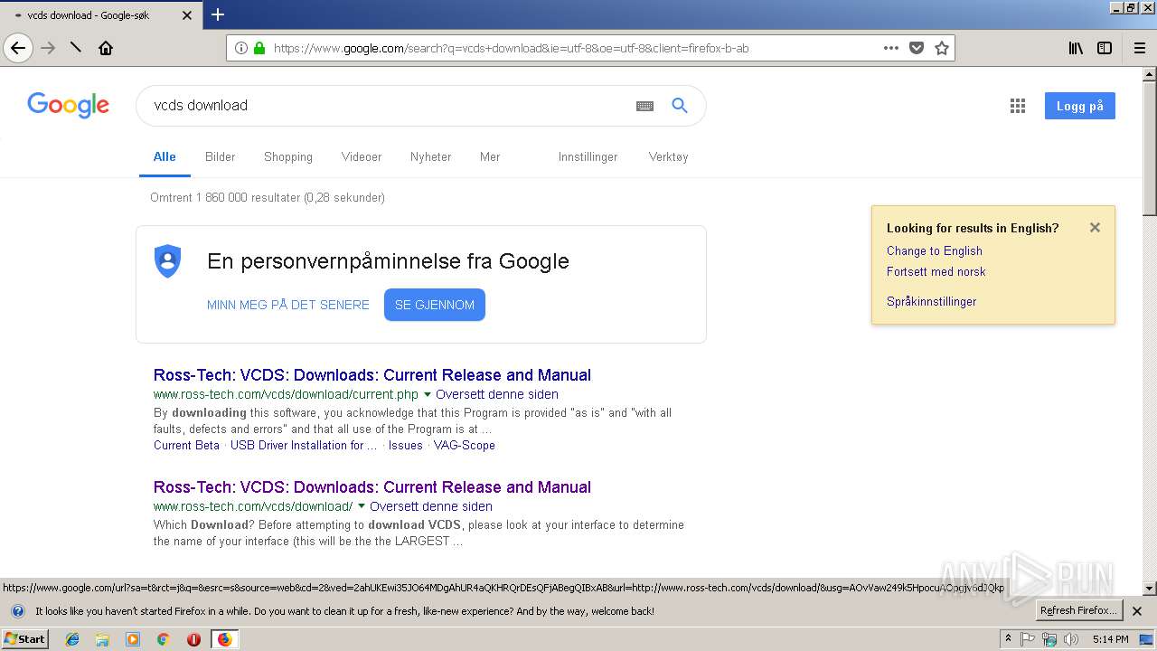The height and width of the screenshot is (651, 1157).
Task: Select Firefox taskbar button
Action: click(x=224, y=639)
